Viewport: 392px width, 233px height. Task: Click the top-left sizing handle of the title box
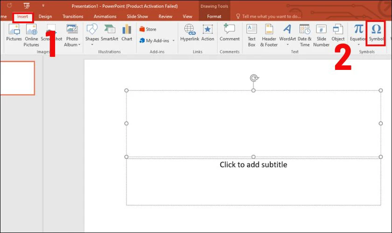(126, 90)
